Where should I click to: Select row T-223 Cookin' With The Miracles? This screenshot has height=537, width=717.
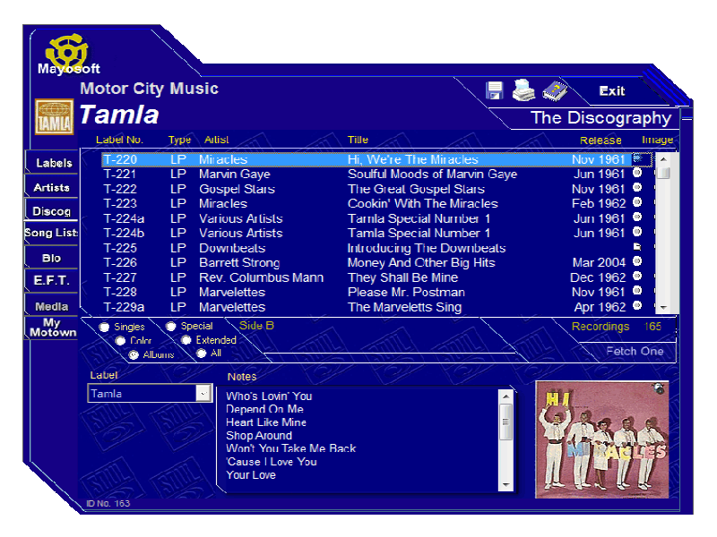coord(367,203)
